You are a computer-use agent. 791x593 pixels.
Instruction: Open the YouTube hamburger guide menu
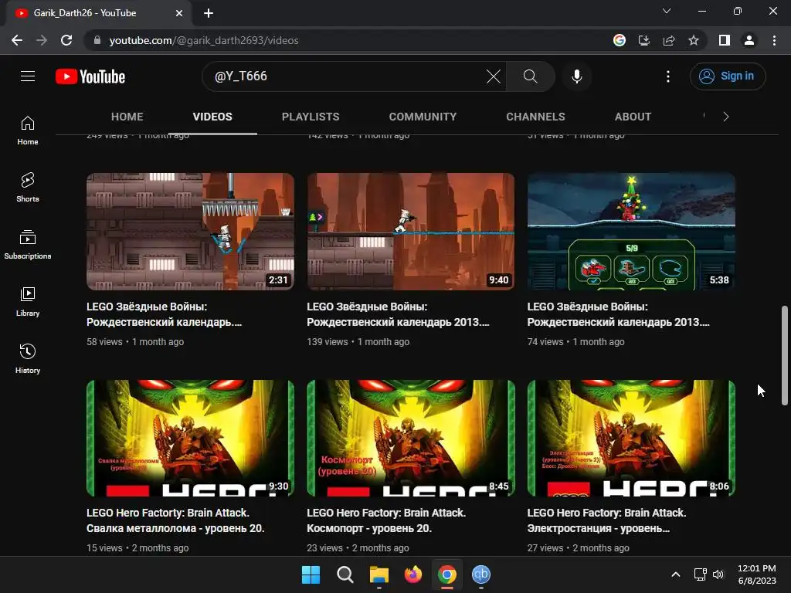(x=28, y=76)
